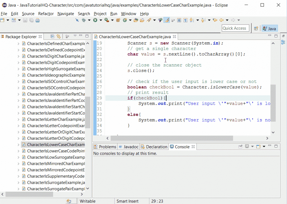The image size is (287, 204).
Task: Open the Back history dropdown arrow
Action: 227,20
